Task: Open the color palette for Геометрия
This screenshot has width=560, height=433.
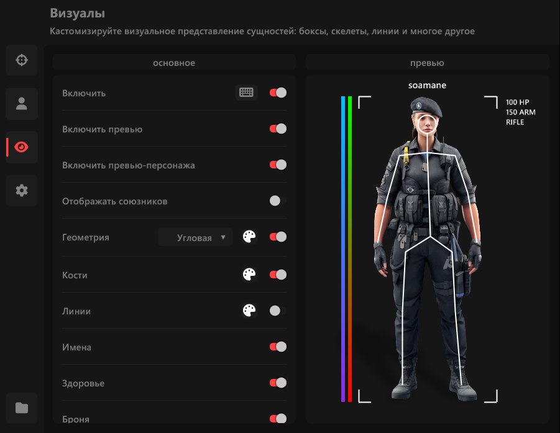Action: tap(249, 237)
